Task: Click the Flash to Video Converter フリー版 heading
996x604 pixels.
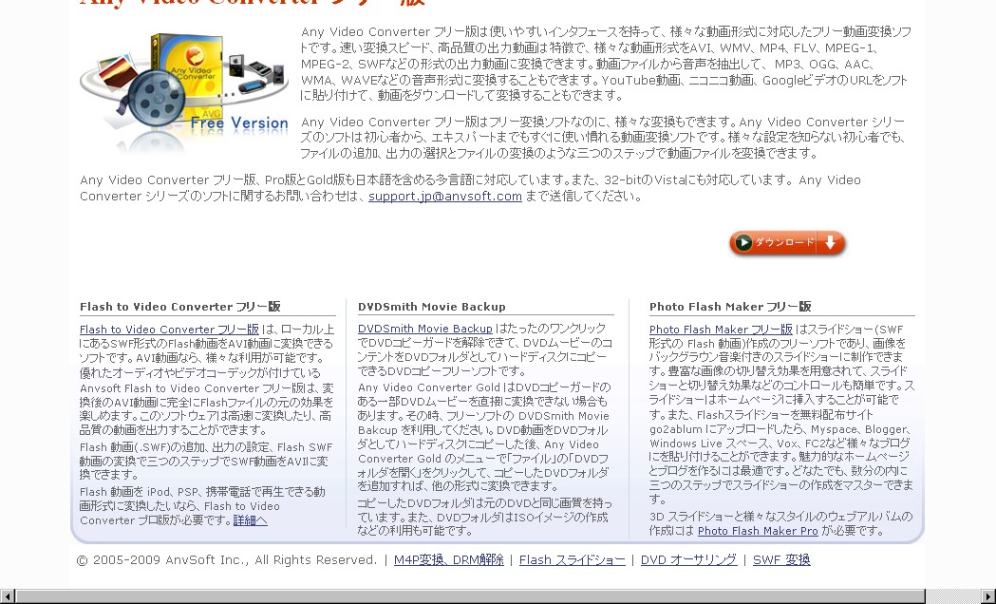Action: tap(179, 307)
